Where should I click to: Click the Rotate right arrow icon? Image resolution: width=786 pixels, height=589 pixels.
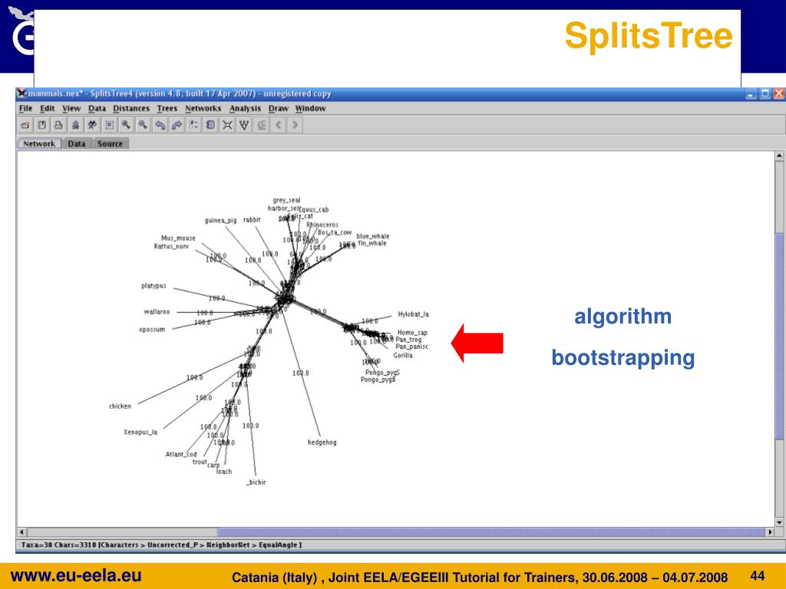pos(177,125)
